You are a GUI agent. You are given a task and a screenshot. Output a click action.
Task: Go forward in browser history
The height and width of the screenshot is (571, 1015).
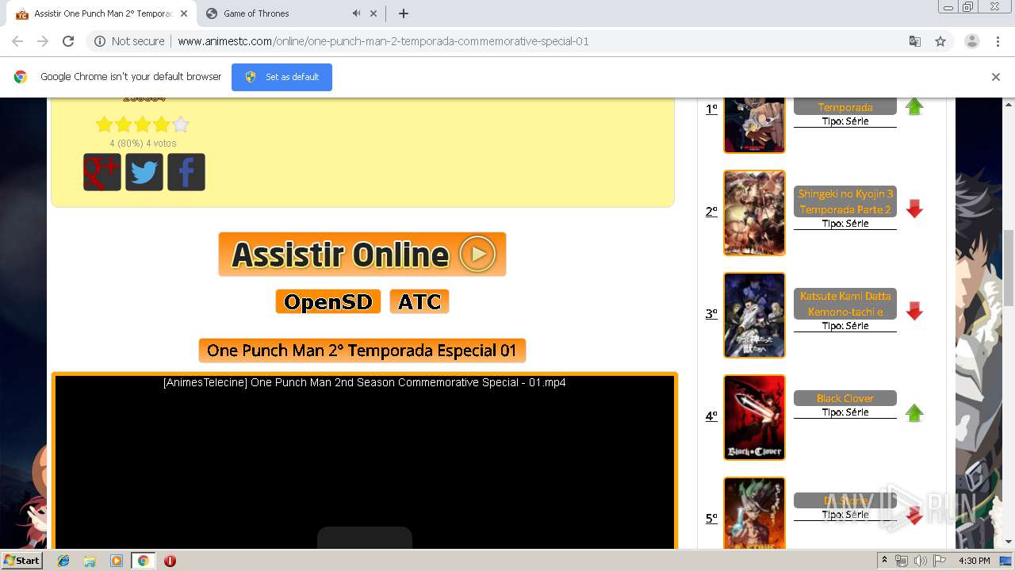coord(43,41)
